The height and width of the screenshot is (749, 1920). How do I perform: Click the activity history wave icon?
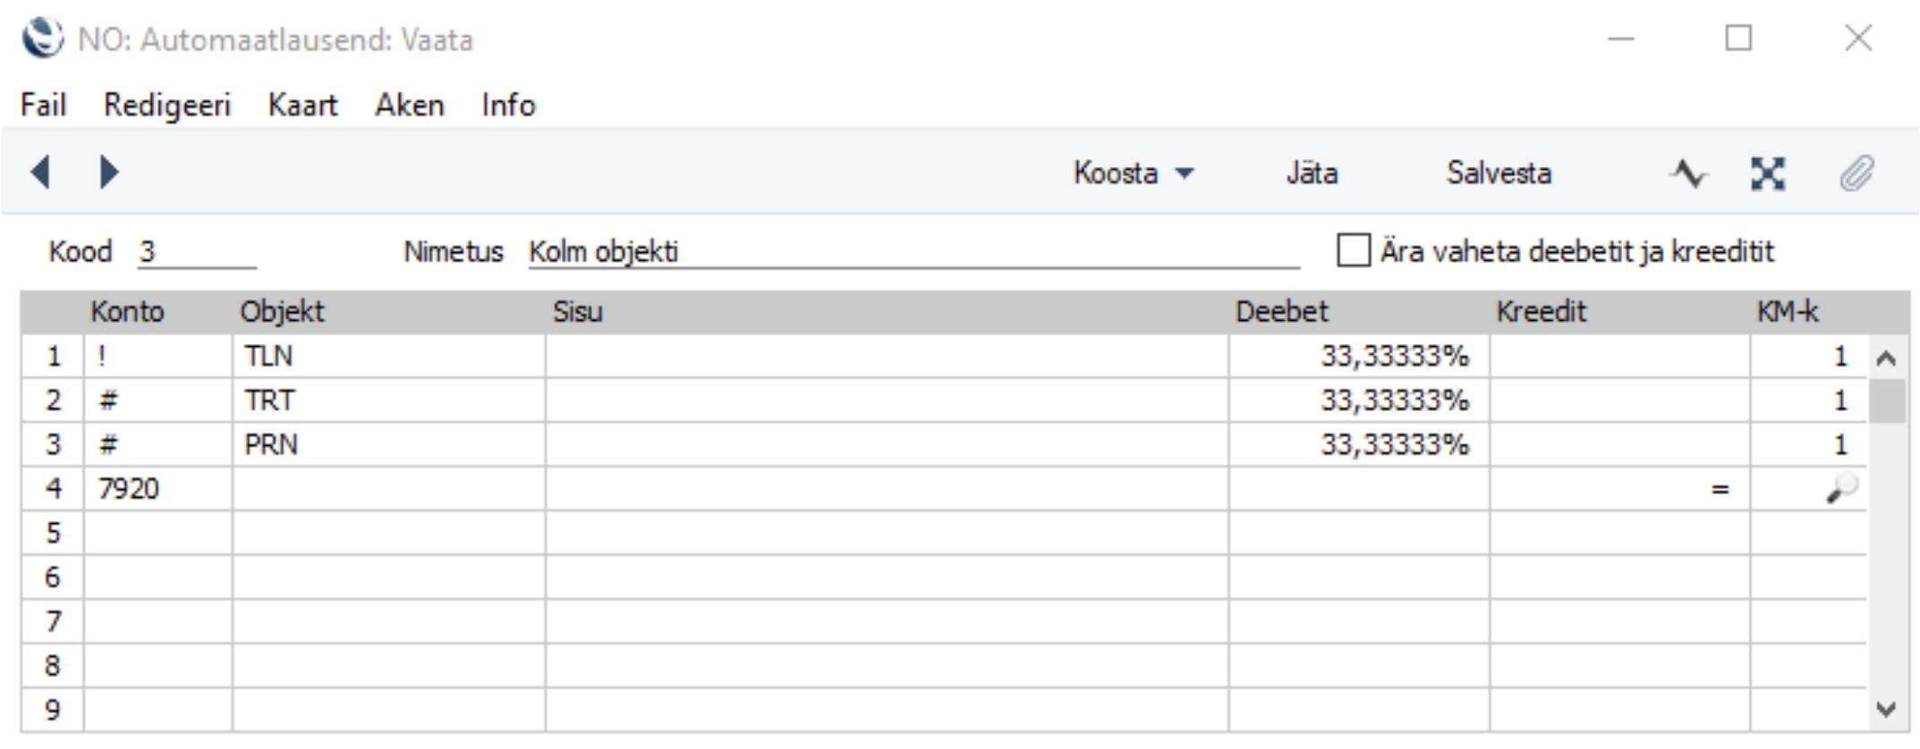tap(1688, 173)
